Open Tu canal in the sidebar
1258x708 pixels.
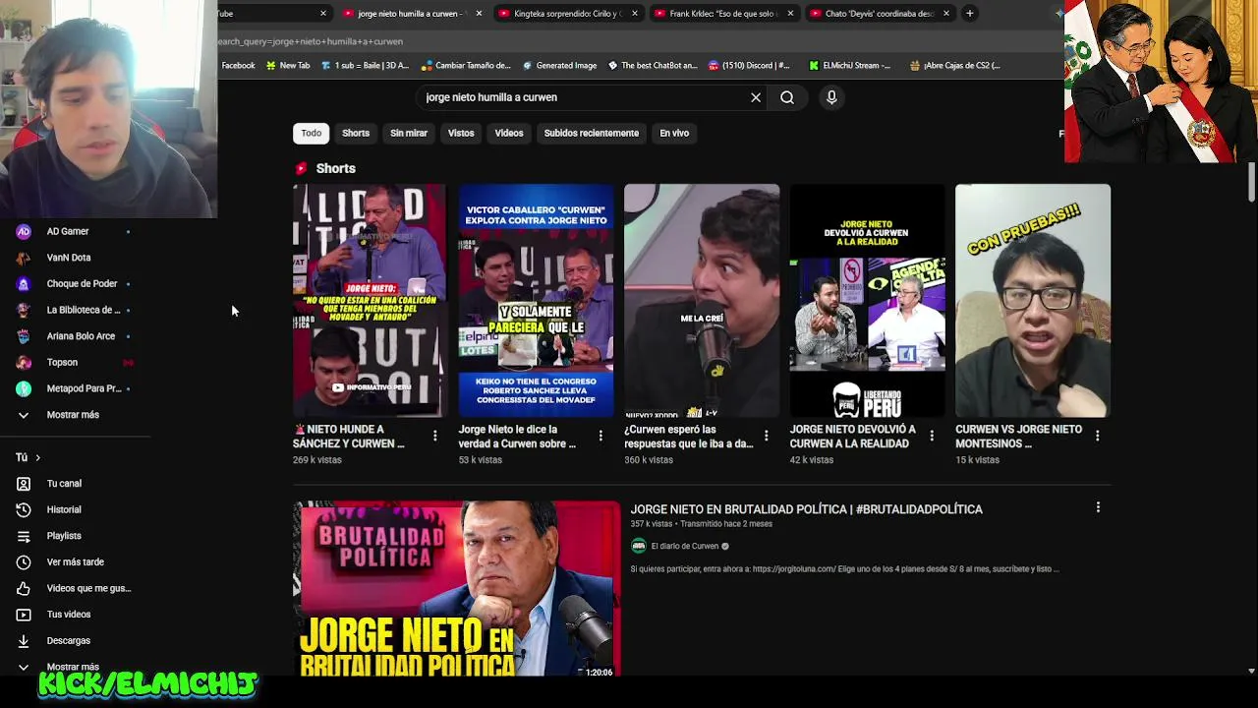coord(64,484)
